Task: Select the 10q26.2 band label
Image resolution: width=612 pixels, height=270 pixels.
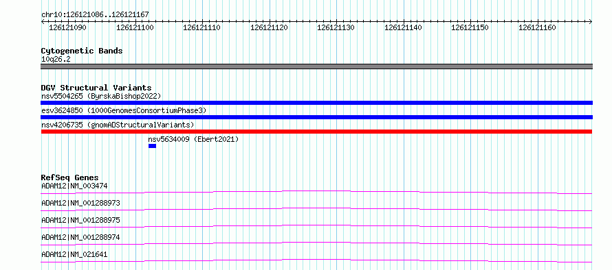Action: [56, 59]
